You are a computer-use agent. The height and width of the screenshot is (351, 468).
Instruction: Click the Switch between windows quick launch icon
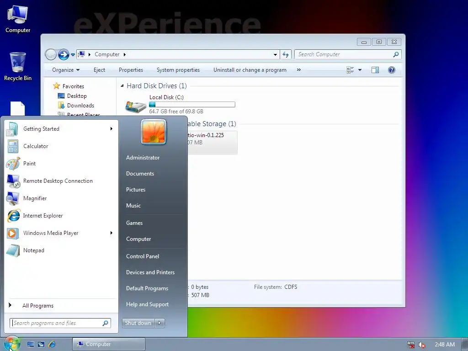[x=41, y=344]
